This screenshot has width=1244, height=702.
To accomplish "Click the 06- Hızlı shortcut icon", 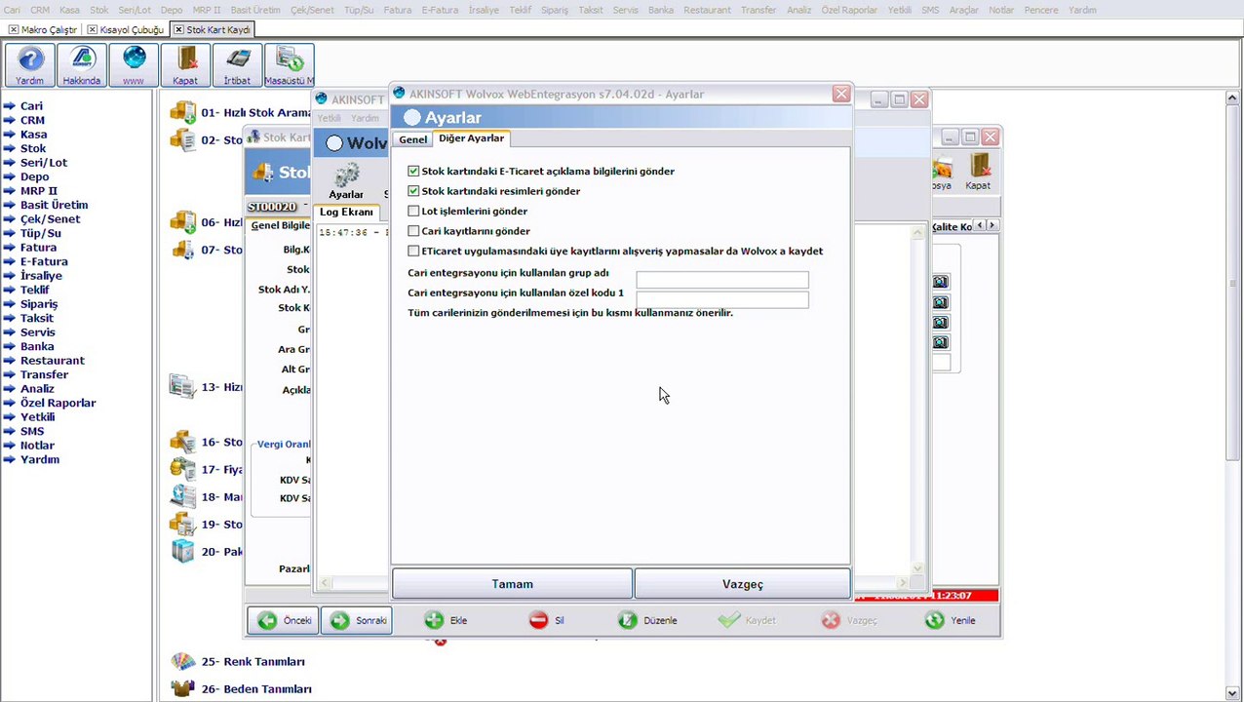I will [x=183, y=222].
